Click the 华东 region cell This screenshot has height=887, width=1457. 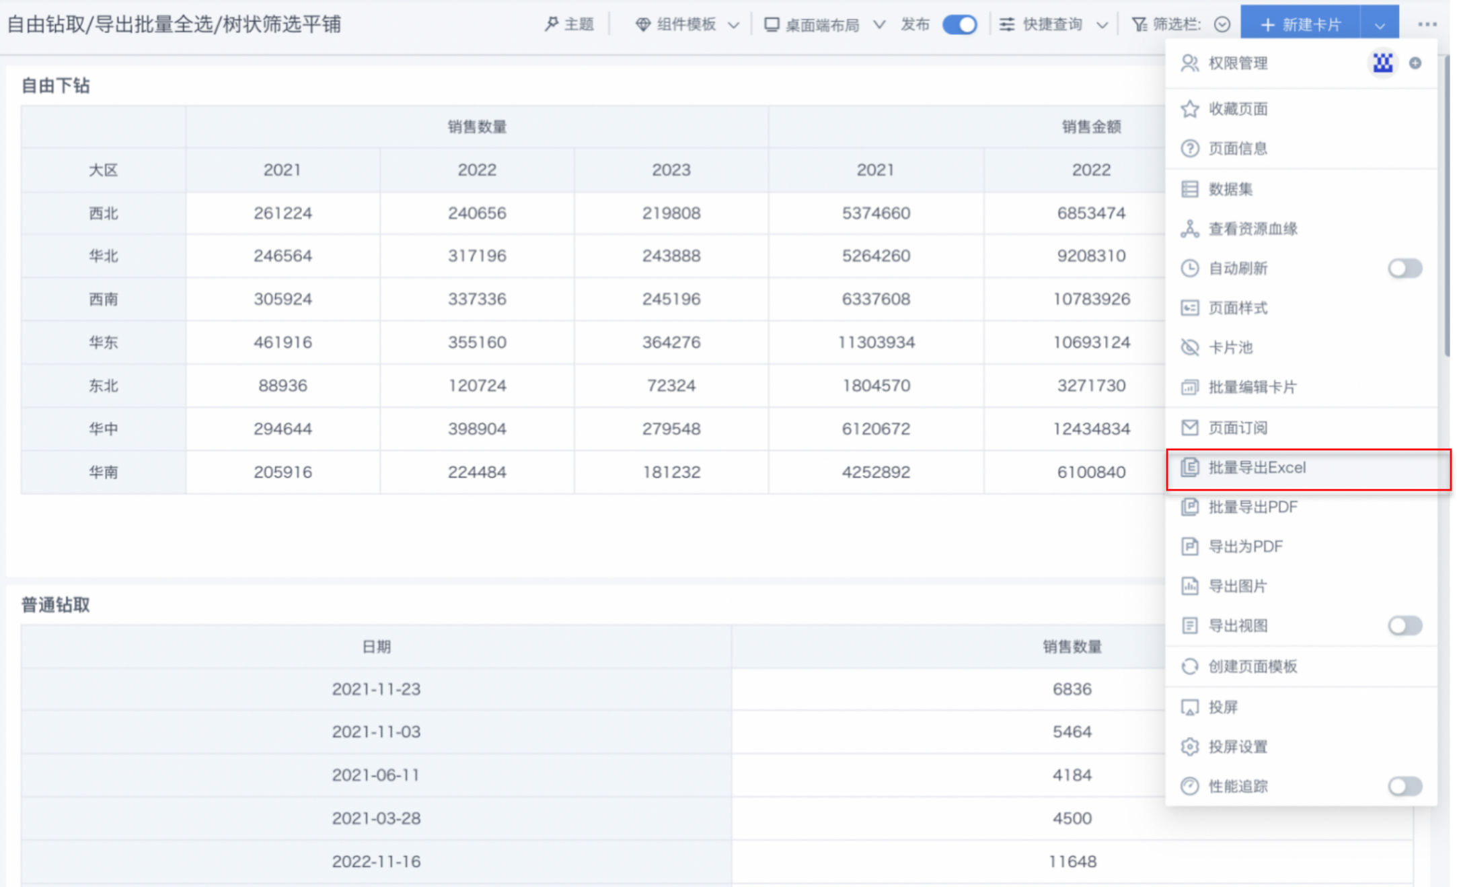click(x=104, y=343)
